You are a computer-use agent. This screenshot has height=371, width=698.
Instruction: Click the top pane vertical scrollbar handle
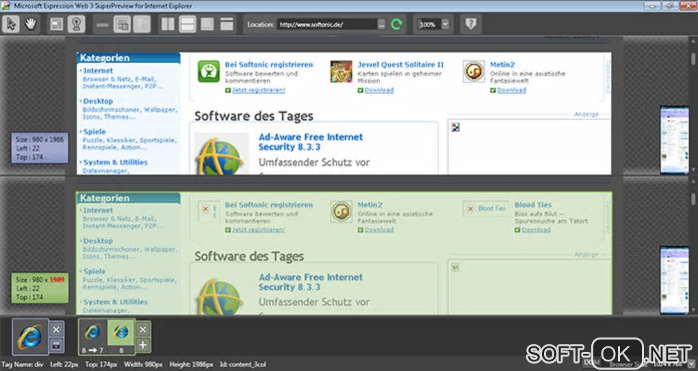(693, 59)
